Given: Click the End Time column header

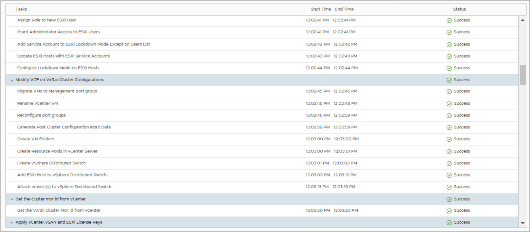Looking at the screenshot, I should pyautogui.click(x=344, y=9).
